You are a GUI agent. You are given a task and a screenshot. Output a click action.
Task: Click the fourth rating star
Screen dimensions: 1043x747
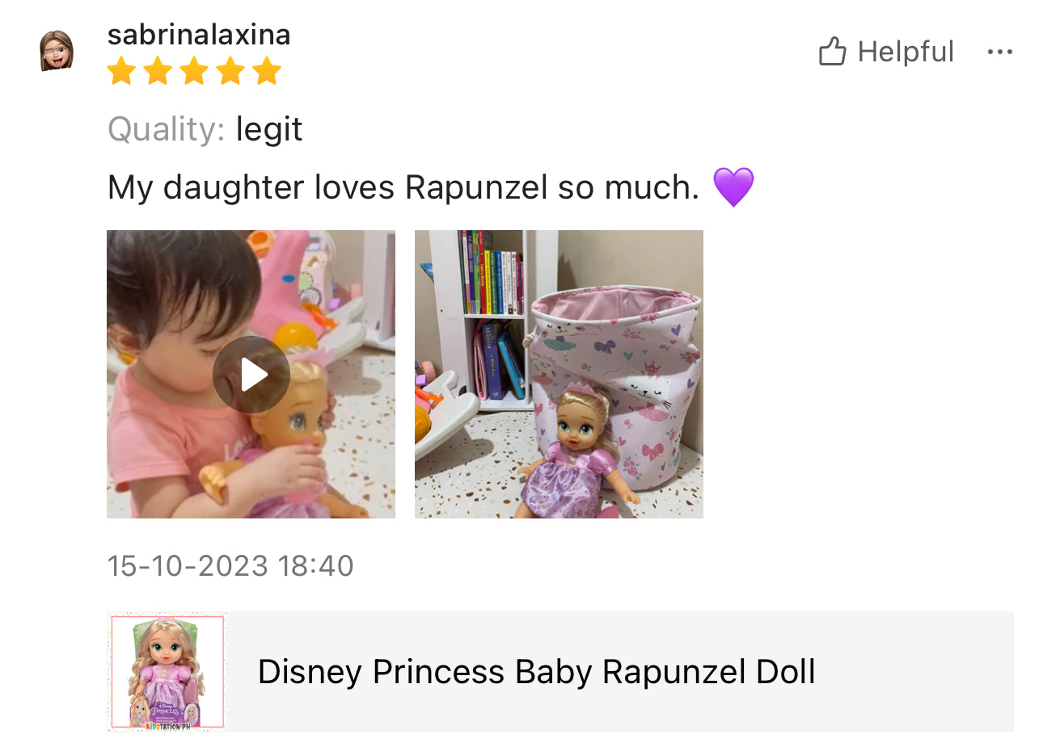click(x=230, y=72)
